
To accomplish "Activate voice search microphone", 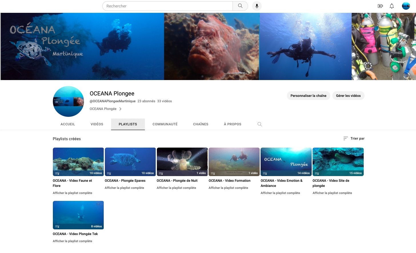I will pos(257,6).
